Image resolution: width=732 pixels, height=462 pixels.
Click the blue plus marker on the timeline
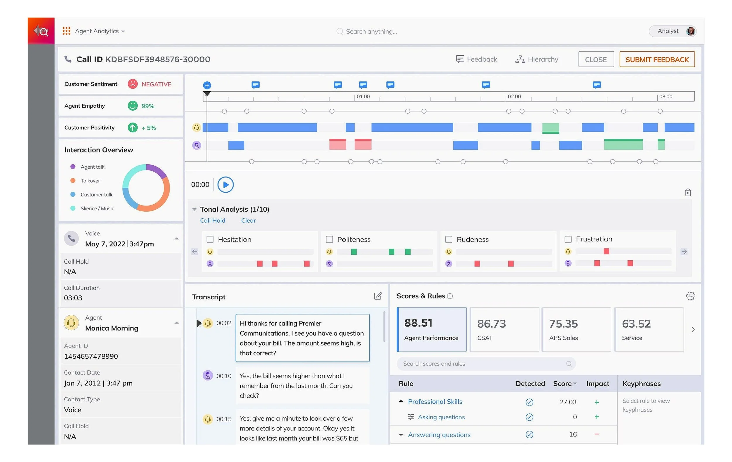207,85
